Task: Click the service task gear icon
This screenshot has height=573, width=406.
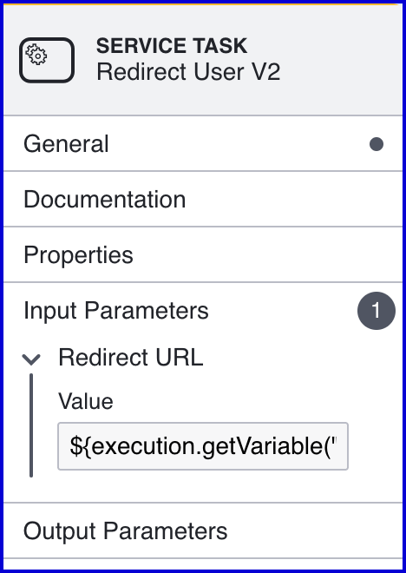Action: click(x=36, y=55)
